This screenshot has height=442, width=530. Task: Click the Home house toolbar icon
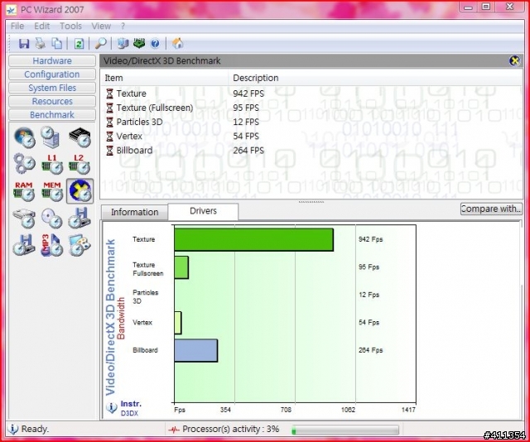[x=177, y=43]
